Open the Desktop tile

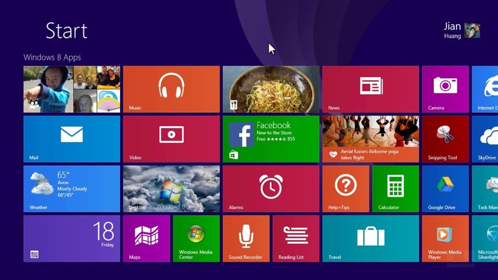[171, 189]
